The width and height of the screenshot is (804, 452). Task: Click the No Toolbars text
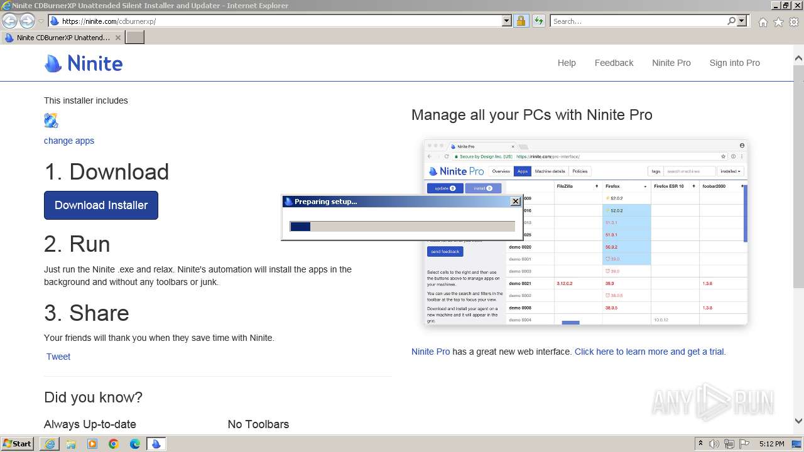[x=258, y=424]
